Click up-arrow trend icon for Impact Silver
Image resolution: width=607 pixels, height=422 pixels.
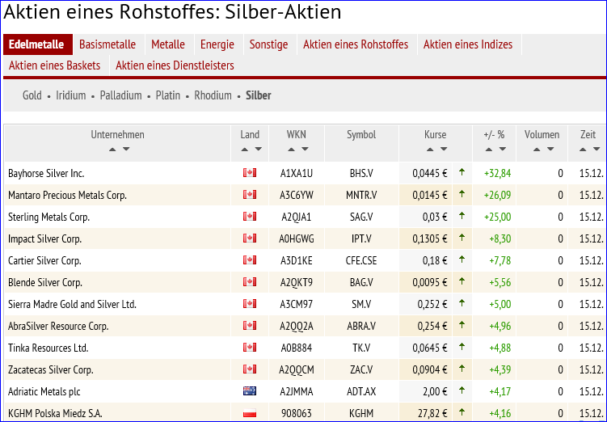(462, 238)
